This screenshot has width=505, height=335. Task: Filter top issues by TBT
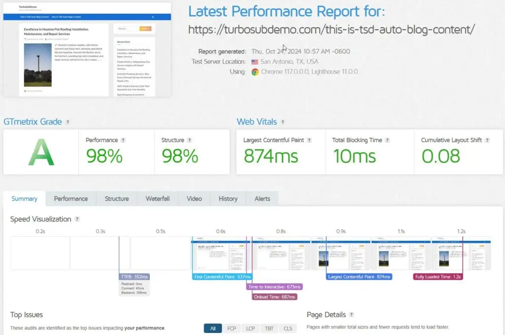pos(269,329)
